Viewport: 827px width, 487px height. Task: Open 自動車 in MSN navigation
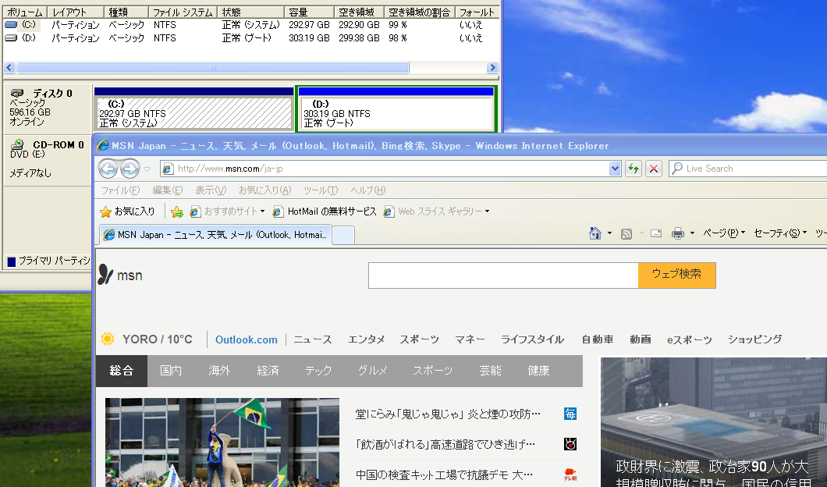[598, 339]
